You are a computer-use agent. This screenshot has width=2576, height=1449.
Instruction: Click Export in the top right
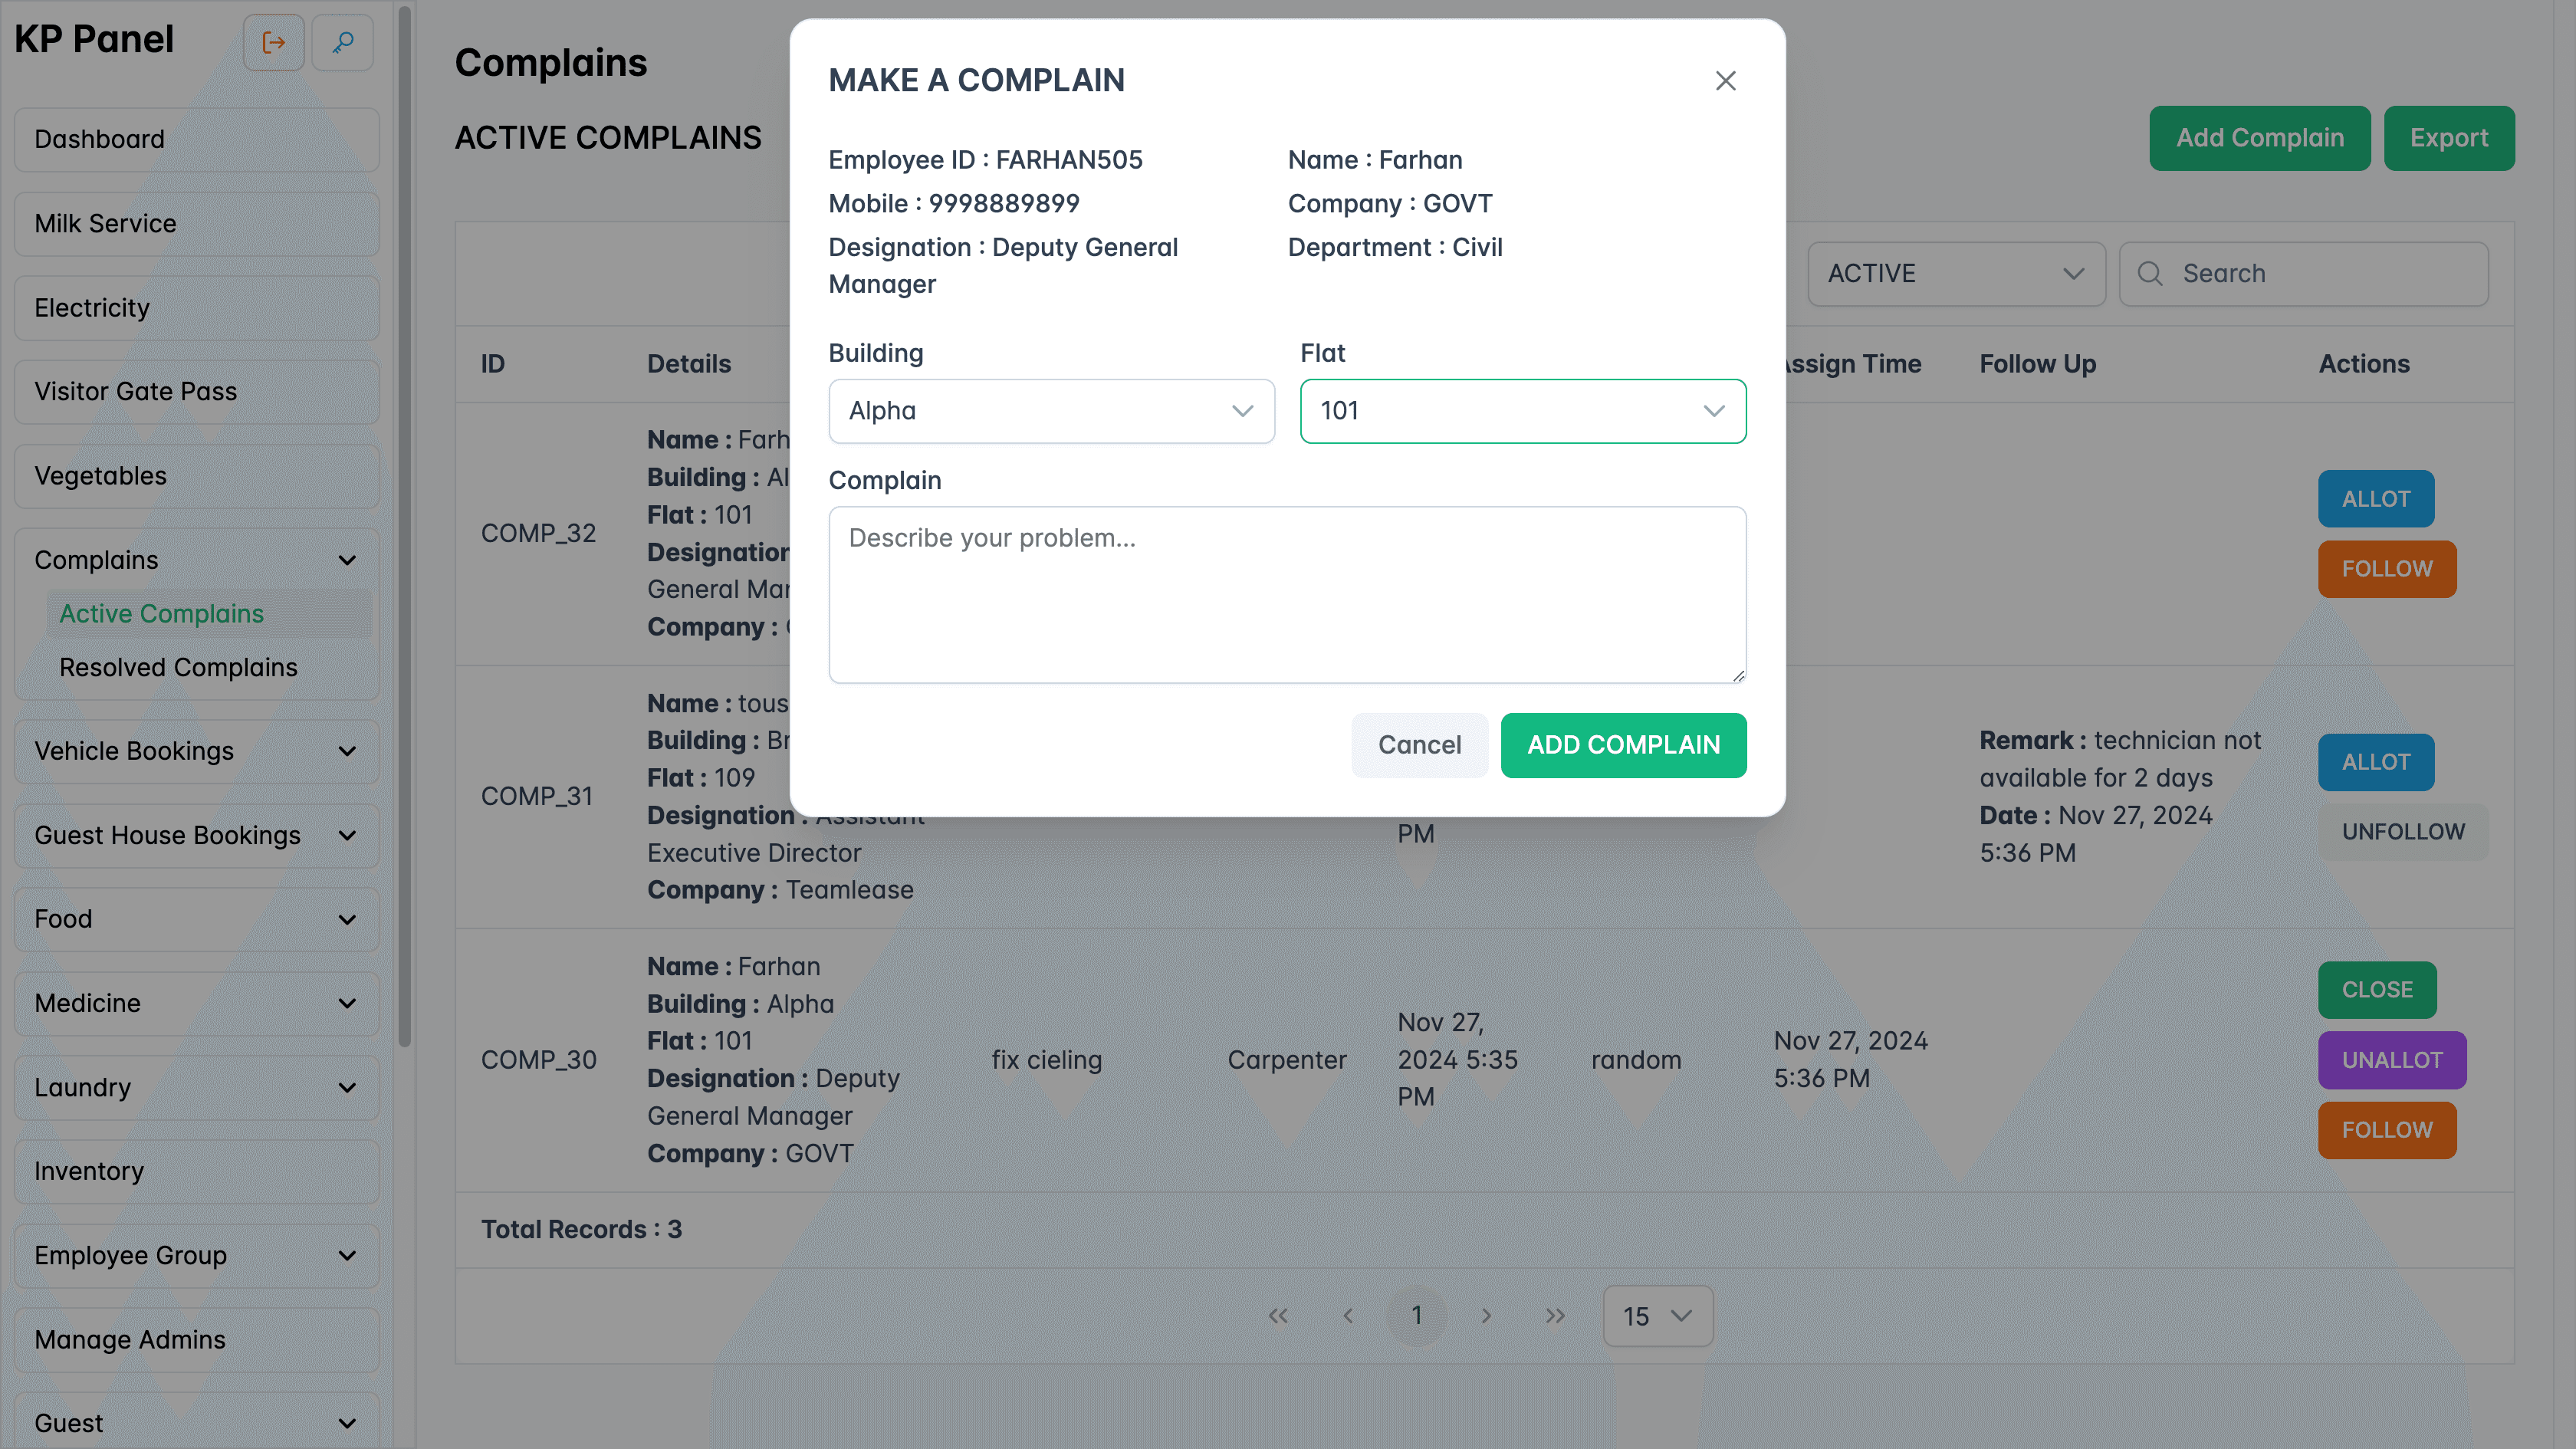pyautogui.click(x=2449, y=137)
